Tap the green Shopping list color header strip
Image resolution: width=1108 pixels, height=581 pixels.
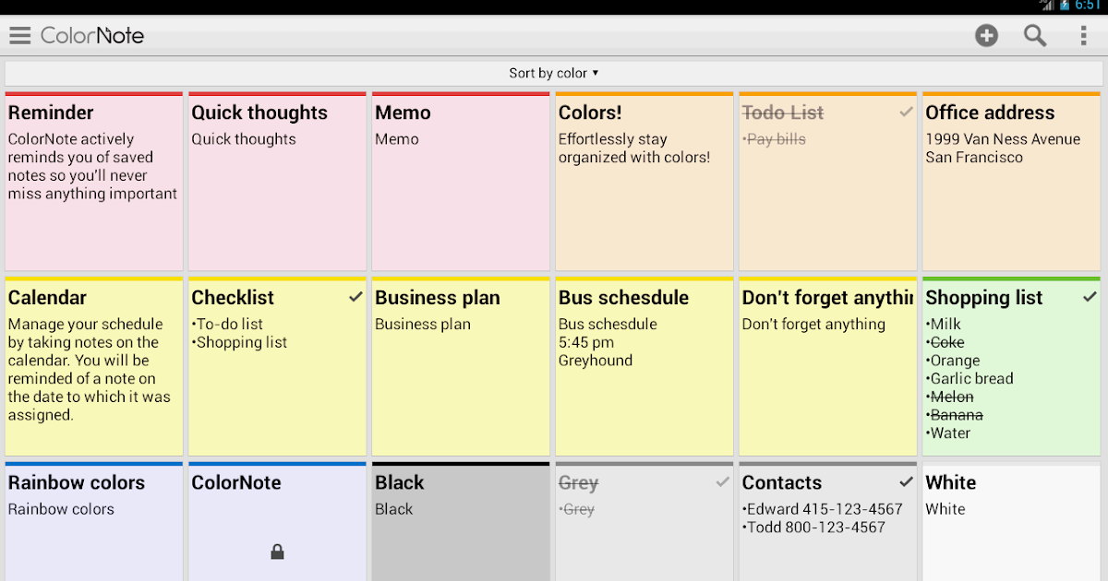pyautogui.click(x=1011, y=277)
